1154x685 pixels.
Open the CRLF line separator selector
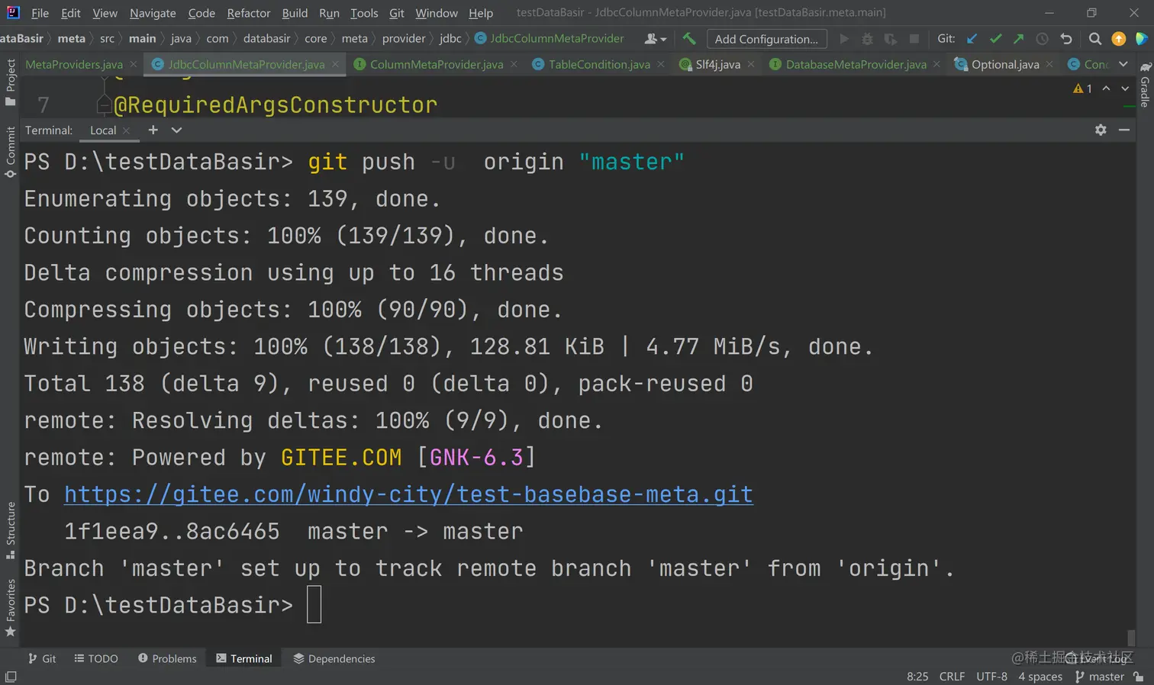point(952,677)
